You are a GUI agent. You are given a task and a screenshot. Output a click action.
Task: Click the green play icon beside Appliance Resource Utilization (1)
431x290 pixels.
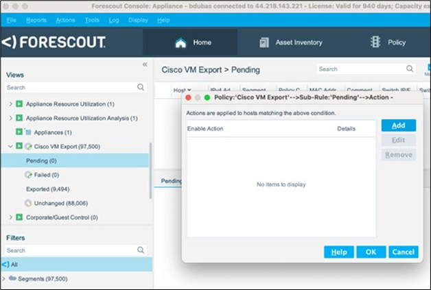[19, 104]
